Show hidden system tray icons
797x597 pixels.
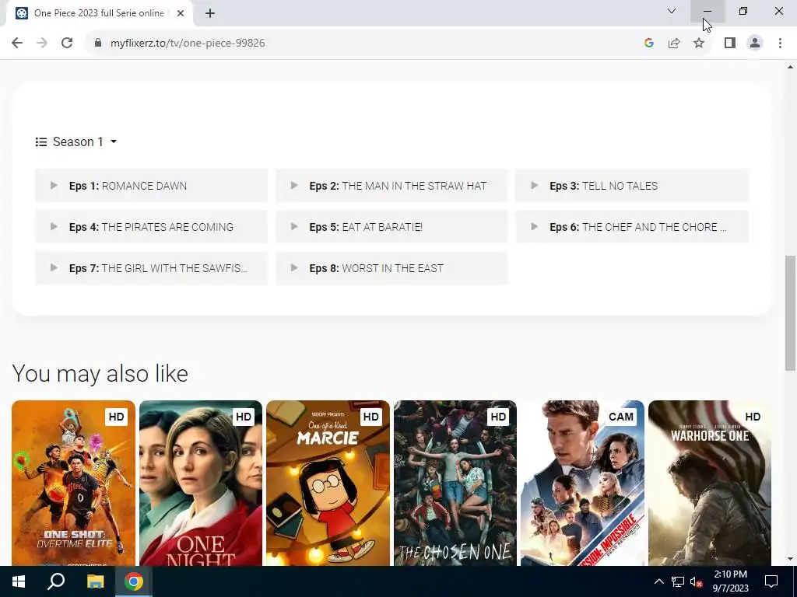pos(658,581)
